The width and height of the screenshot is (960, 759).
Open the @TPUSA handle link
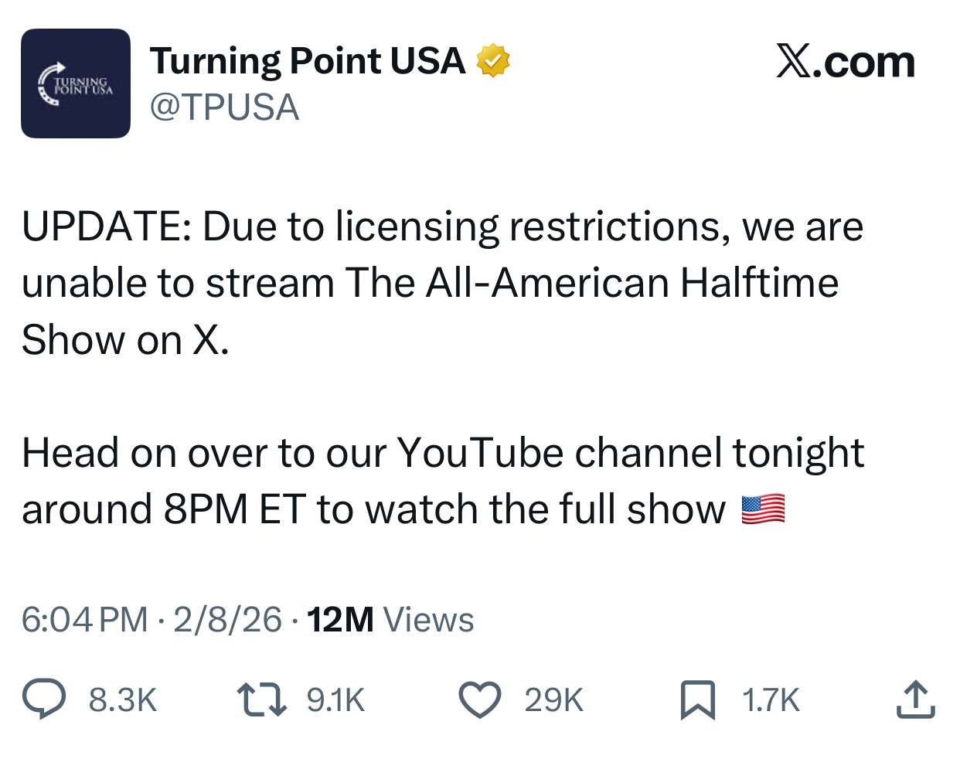(224, 107)
